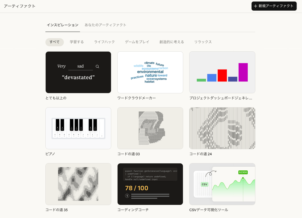Select the リラックス filter
The width and height of the screenshot is (302, 218).
pos(203,42)
